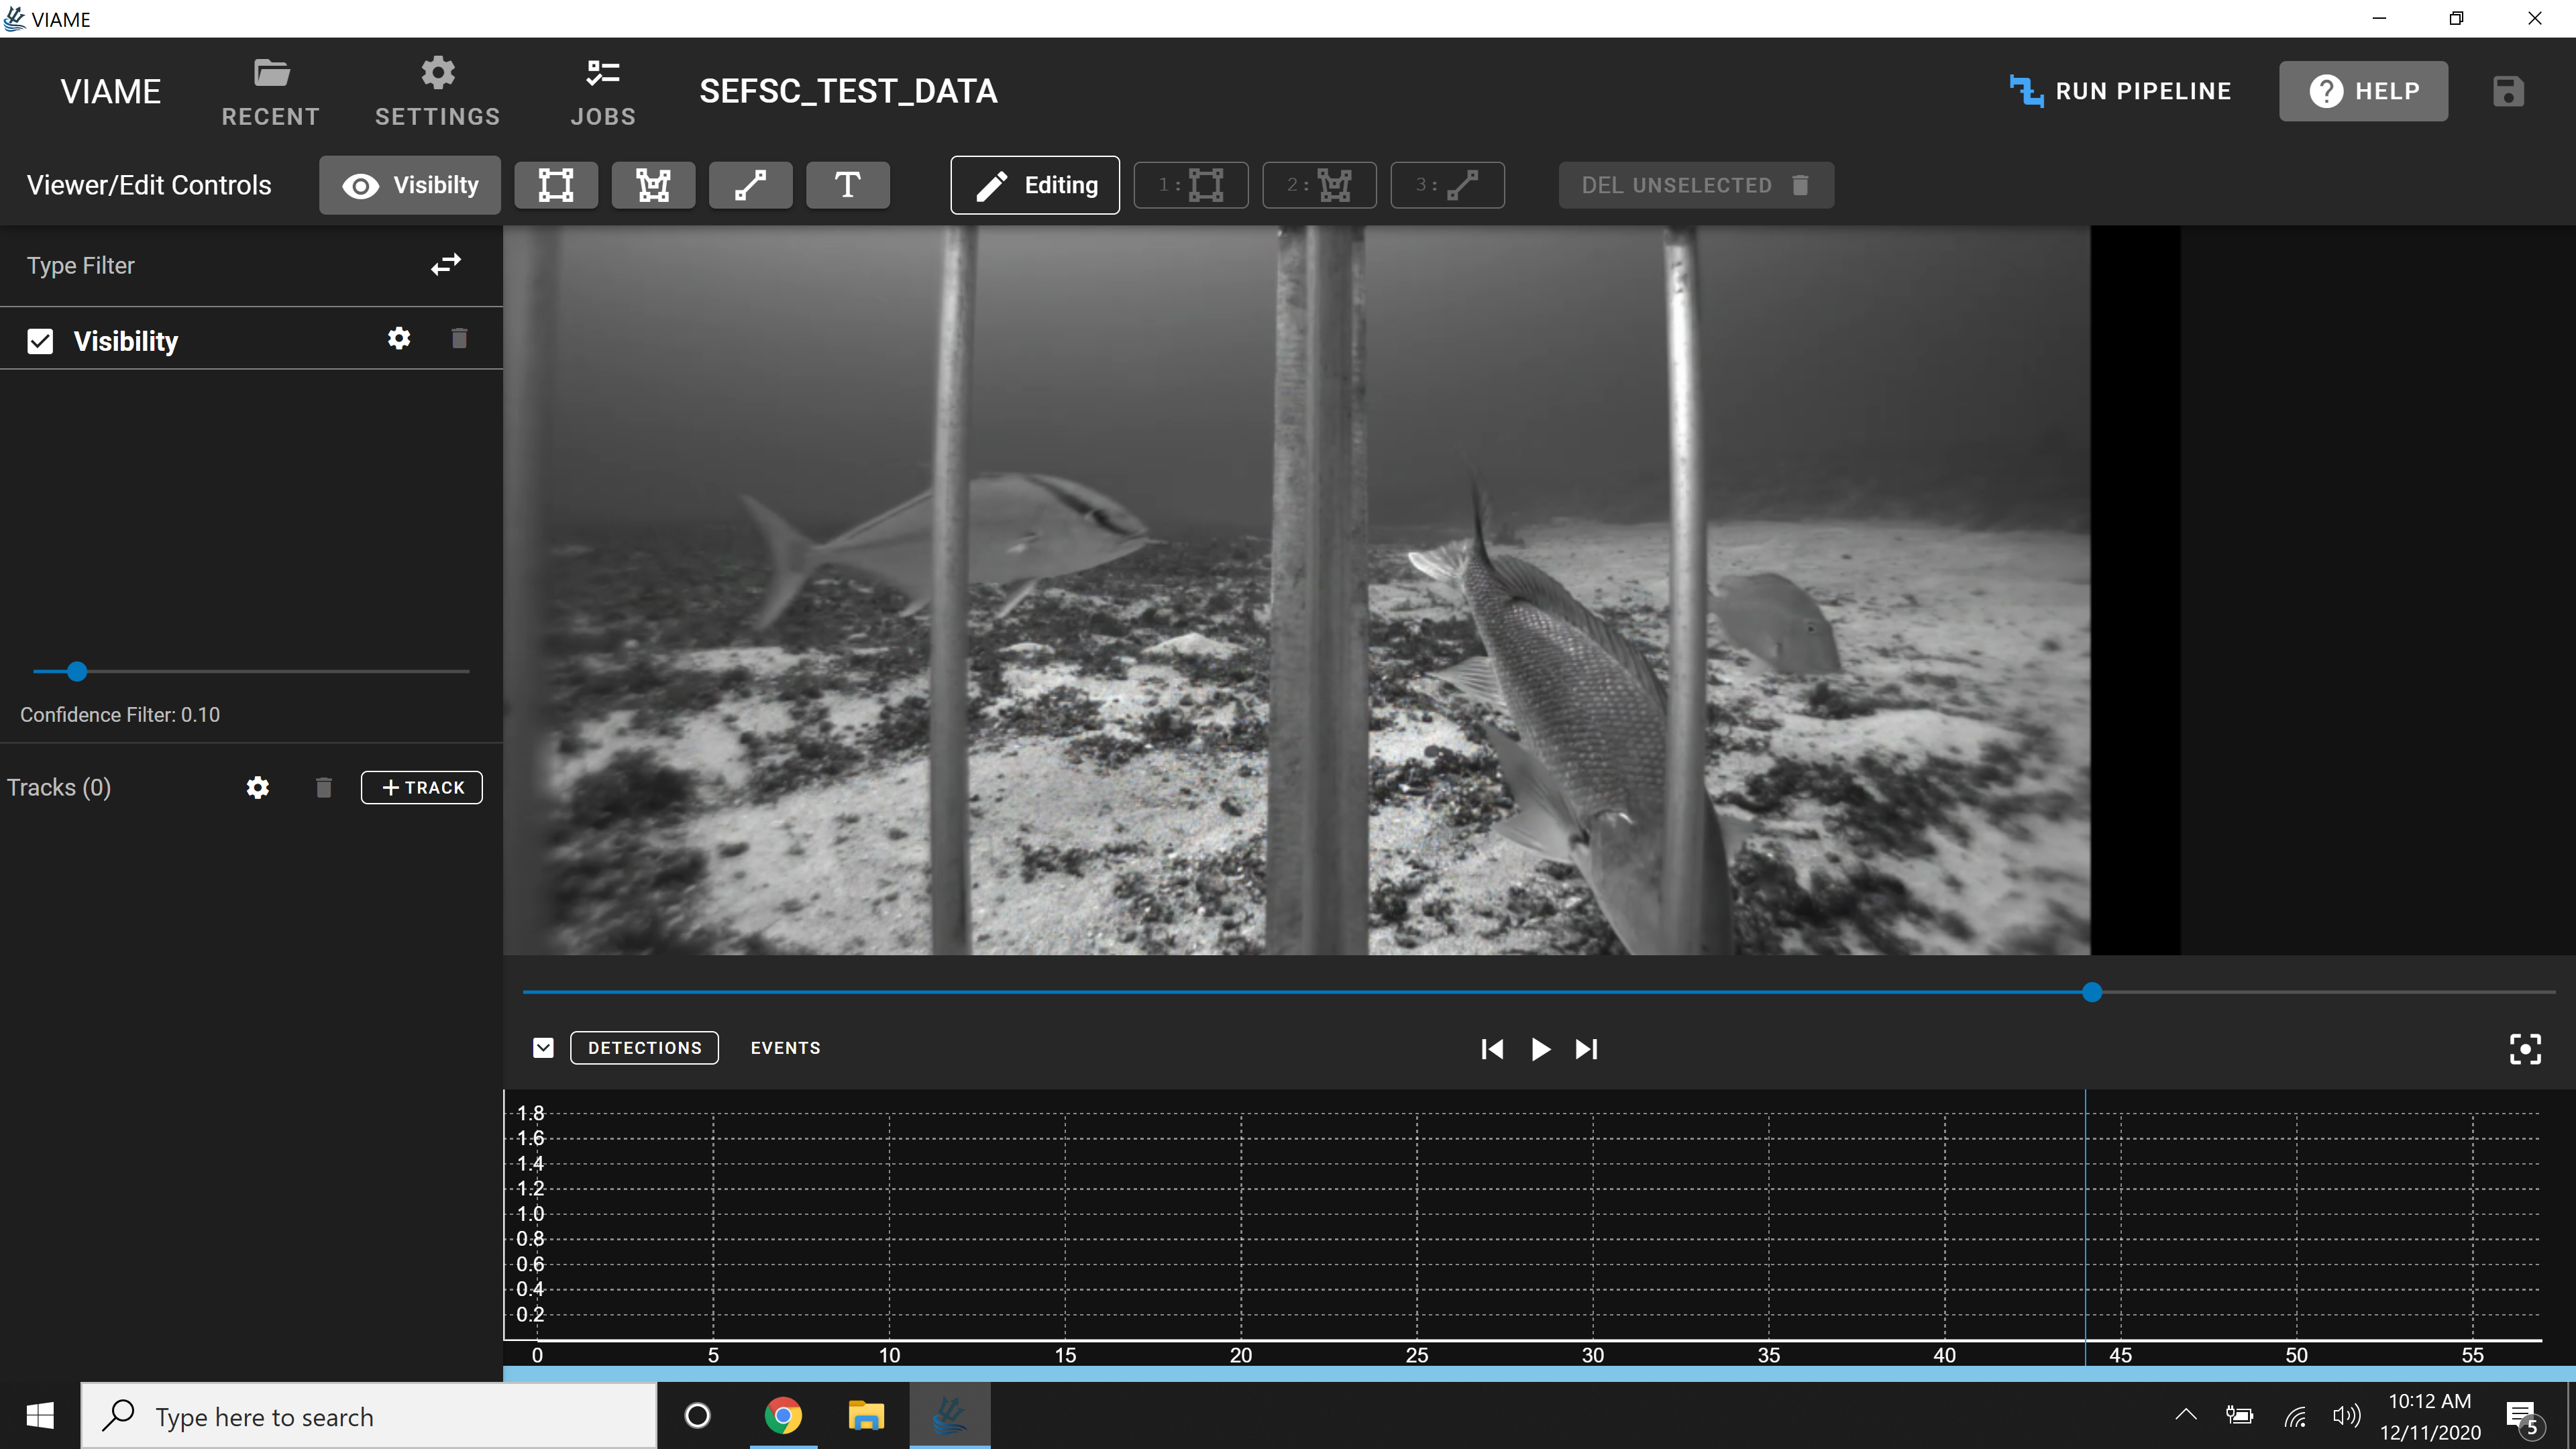Open the notification center icon
2576x1449 pixels.
click(x=2522, y=1416)
